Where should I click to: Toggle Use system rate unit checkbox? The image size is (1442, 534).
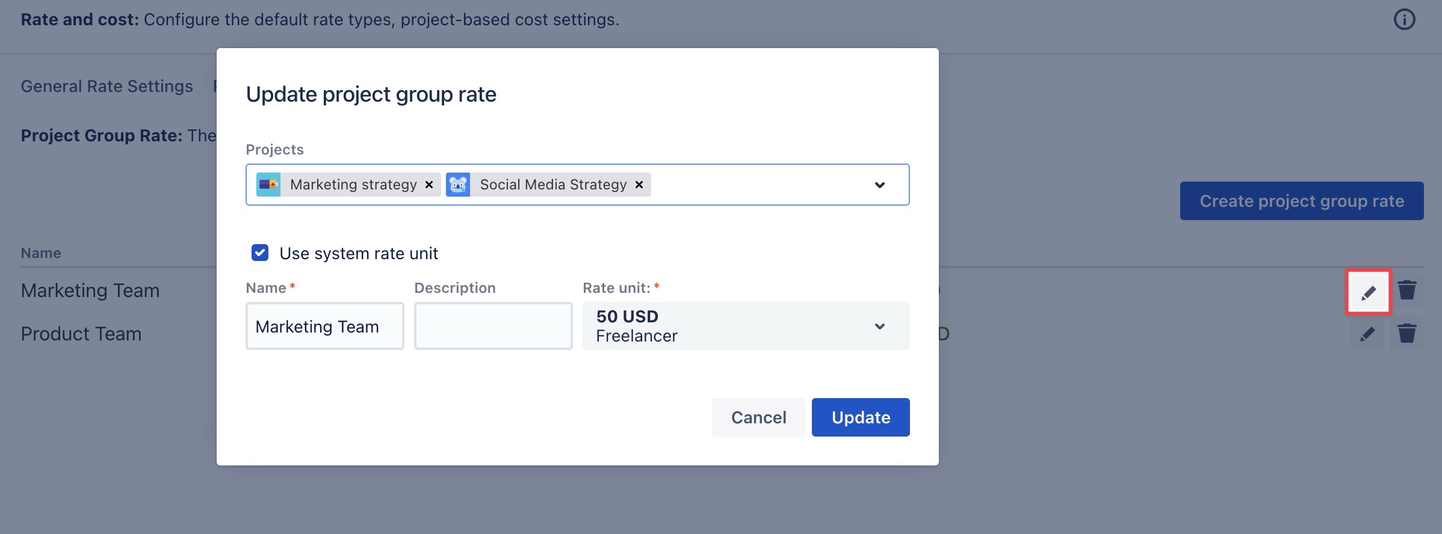[260, 253]
